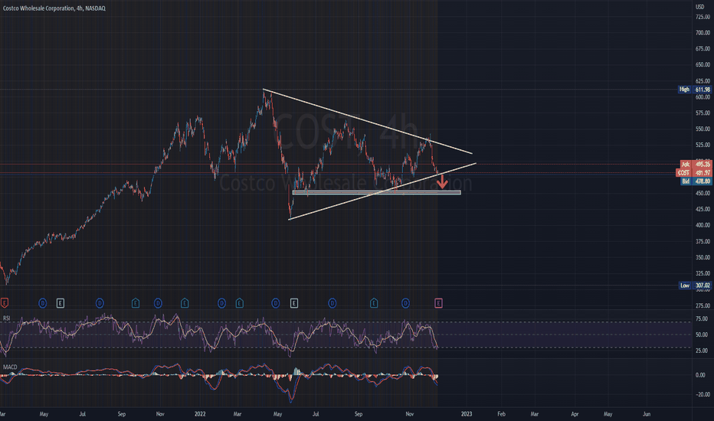Click the Apr label on time axis

click(575, 414)
